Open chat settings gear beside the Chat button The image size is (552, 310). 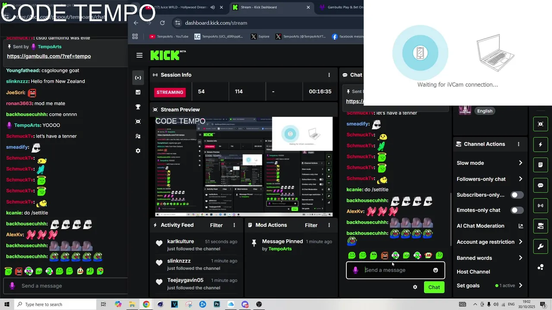pos(415,287)
